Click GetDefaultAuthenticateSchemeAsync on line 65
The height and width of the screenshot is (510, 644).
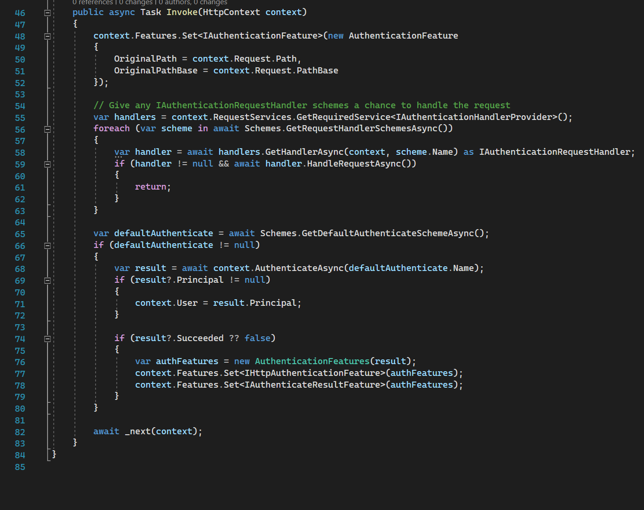[388, 233]
